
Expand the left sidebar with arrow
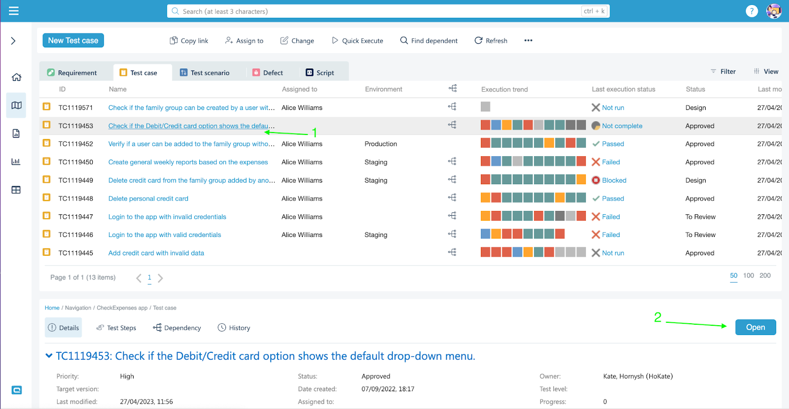click(x=13, y=41)
